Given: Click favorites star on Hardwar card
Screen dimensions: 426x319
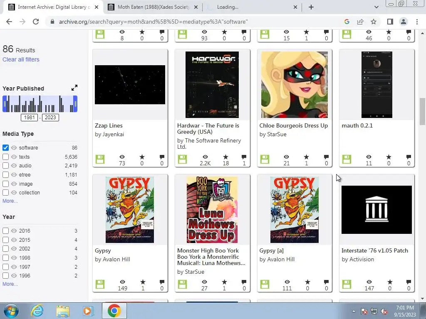Looking at the screenshot, I should pos(225,157).
